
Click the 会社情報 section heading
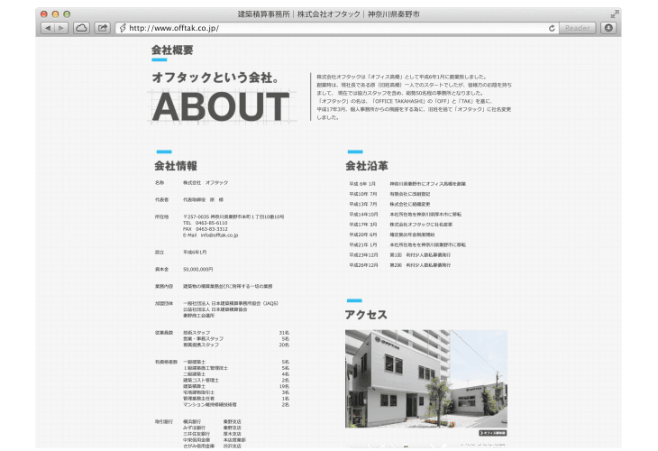tap(176, 166)
